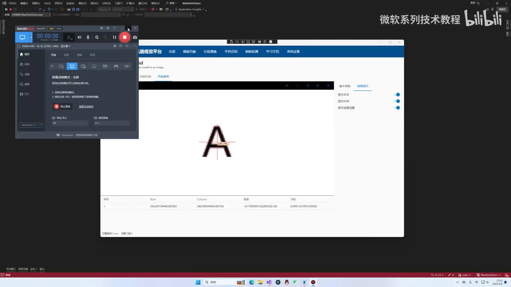Click Bandicam mouse cursor effect icon
The height and width of the screenshot is (287, 511).
(x=97, y=37)
